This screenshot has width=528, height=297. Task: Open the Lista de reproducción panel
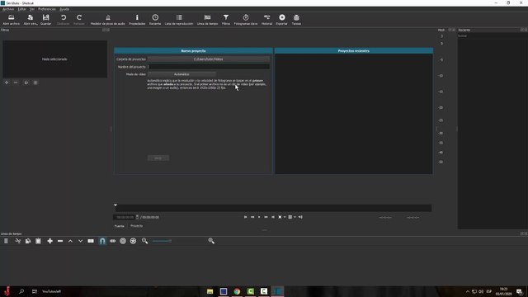179,20
